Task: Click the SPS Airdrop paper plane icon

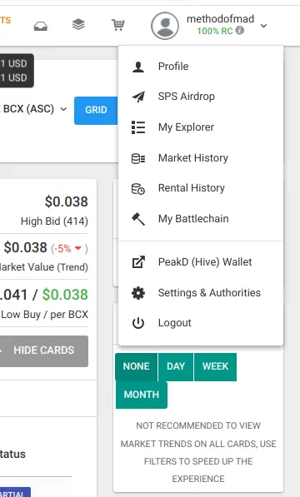Action: tap(138, 97)
